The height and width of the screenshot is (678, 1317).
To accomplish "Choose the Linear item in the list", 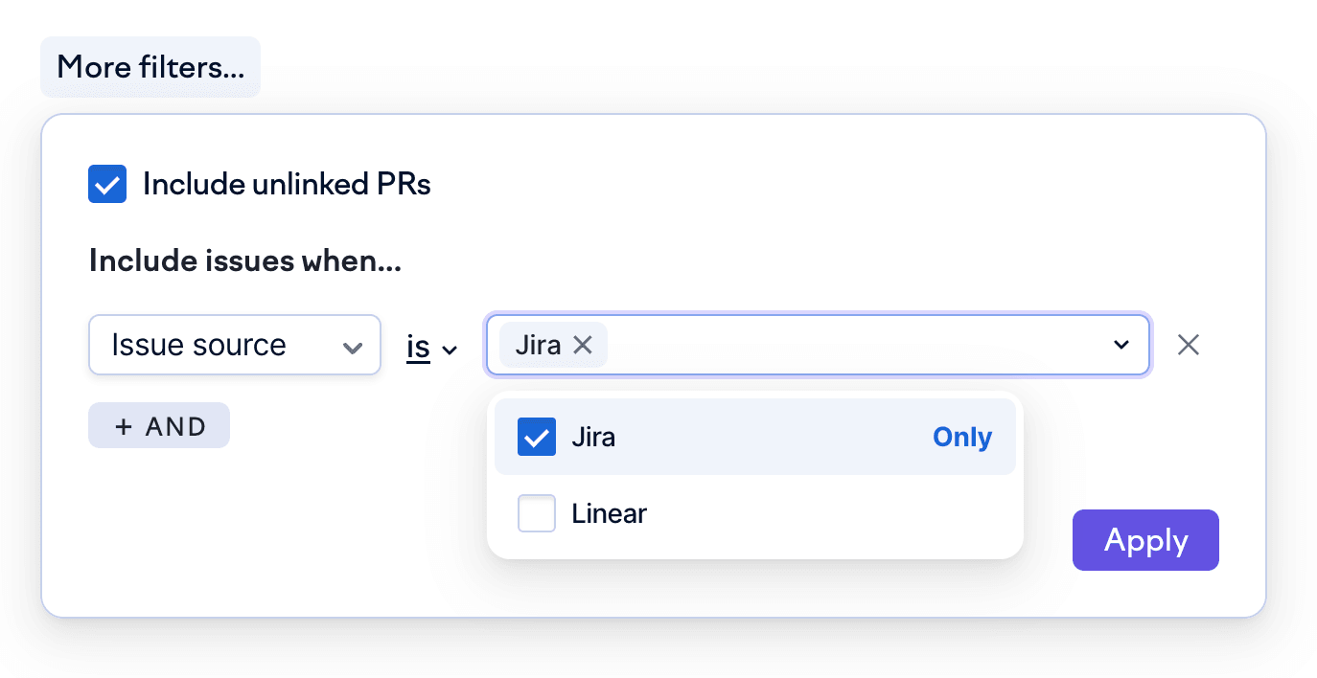I will click(x=610, y=514).
